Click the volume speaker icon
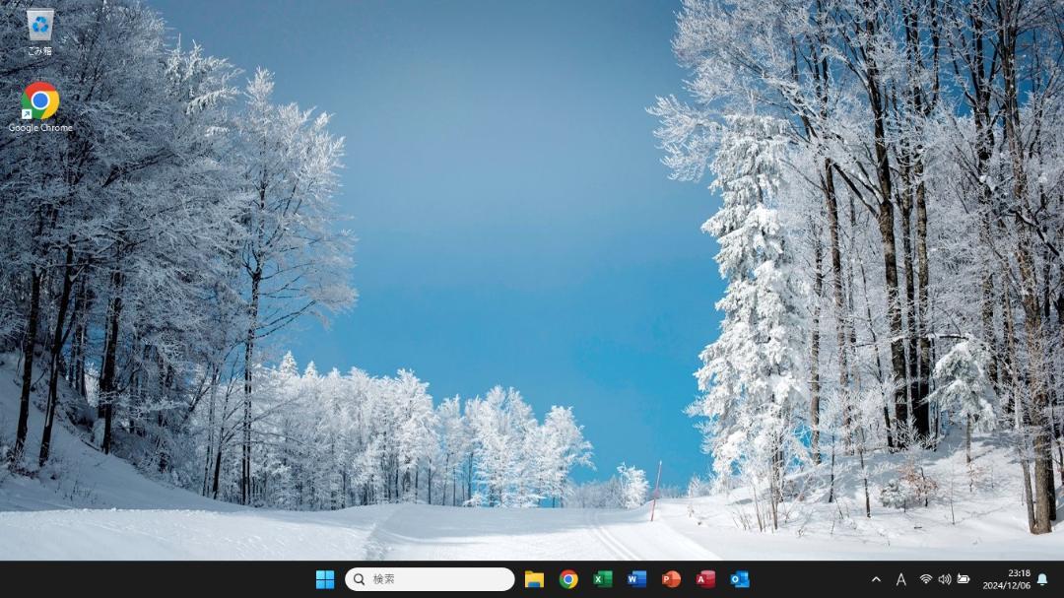 pyautogui.click(x=945, y=579)
